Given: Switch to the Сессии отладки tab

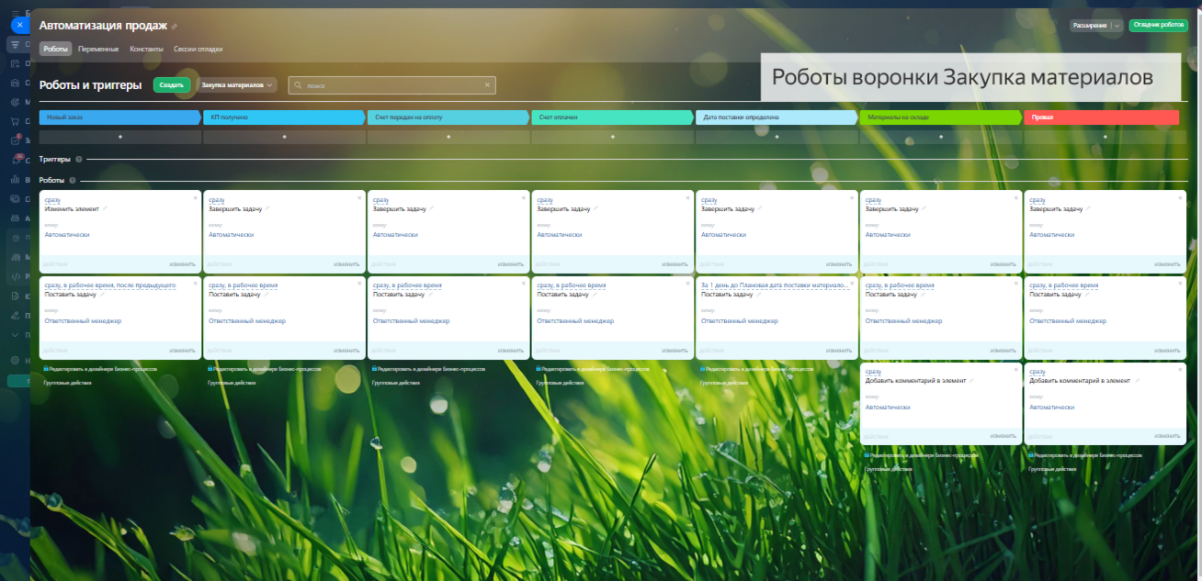Looking at the screenshot, I should [198, 49].
